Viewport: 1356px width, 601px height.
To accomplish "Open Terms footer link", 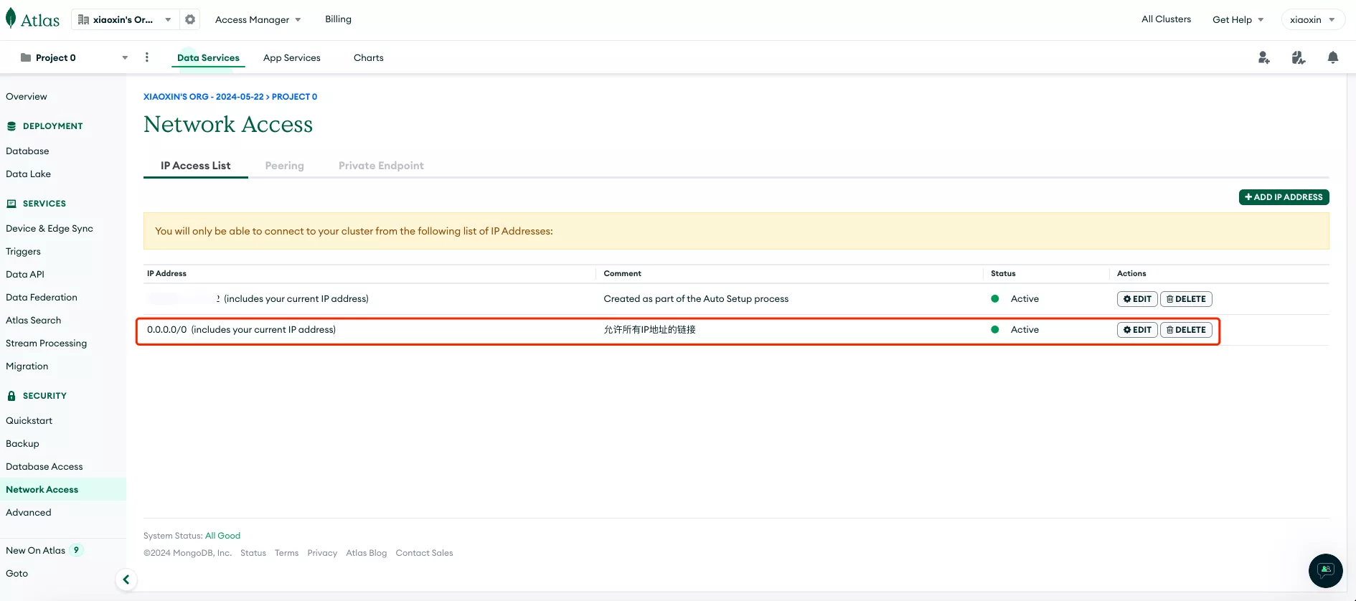I will tap(286, 553).
